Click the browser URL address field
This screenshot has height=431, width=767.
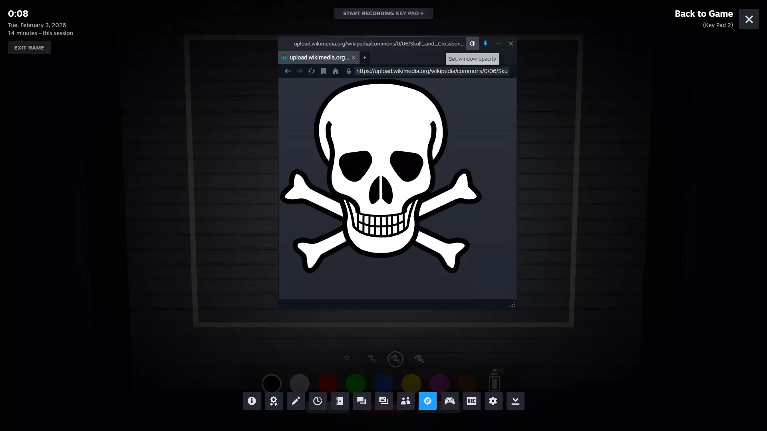(431, 71)
